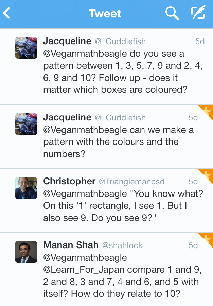Tap the back arrow icon

[7, 13]
